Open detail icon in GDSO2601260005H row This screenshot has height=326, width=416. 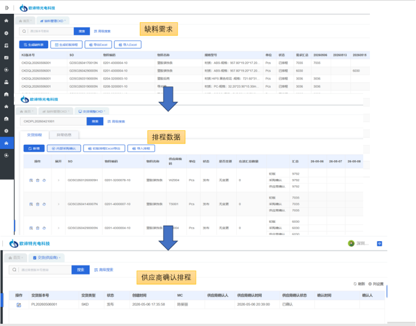(x=31, y=180)
